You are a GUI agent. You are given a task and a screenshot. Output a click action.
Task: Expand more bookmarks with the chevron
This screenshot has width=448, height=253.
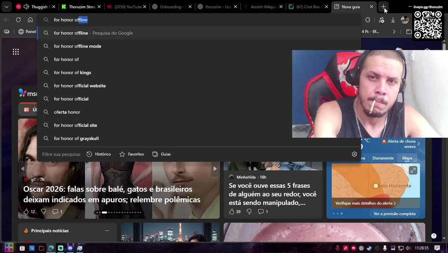[394, 32]
